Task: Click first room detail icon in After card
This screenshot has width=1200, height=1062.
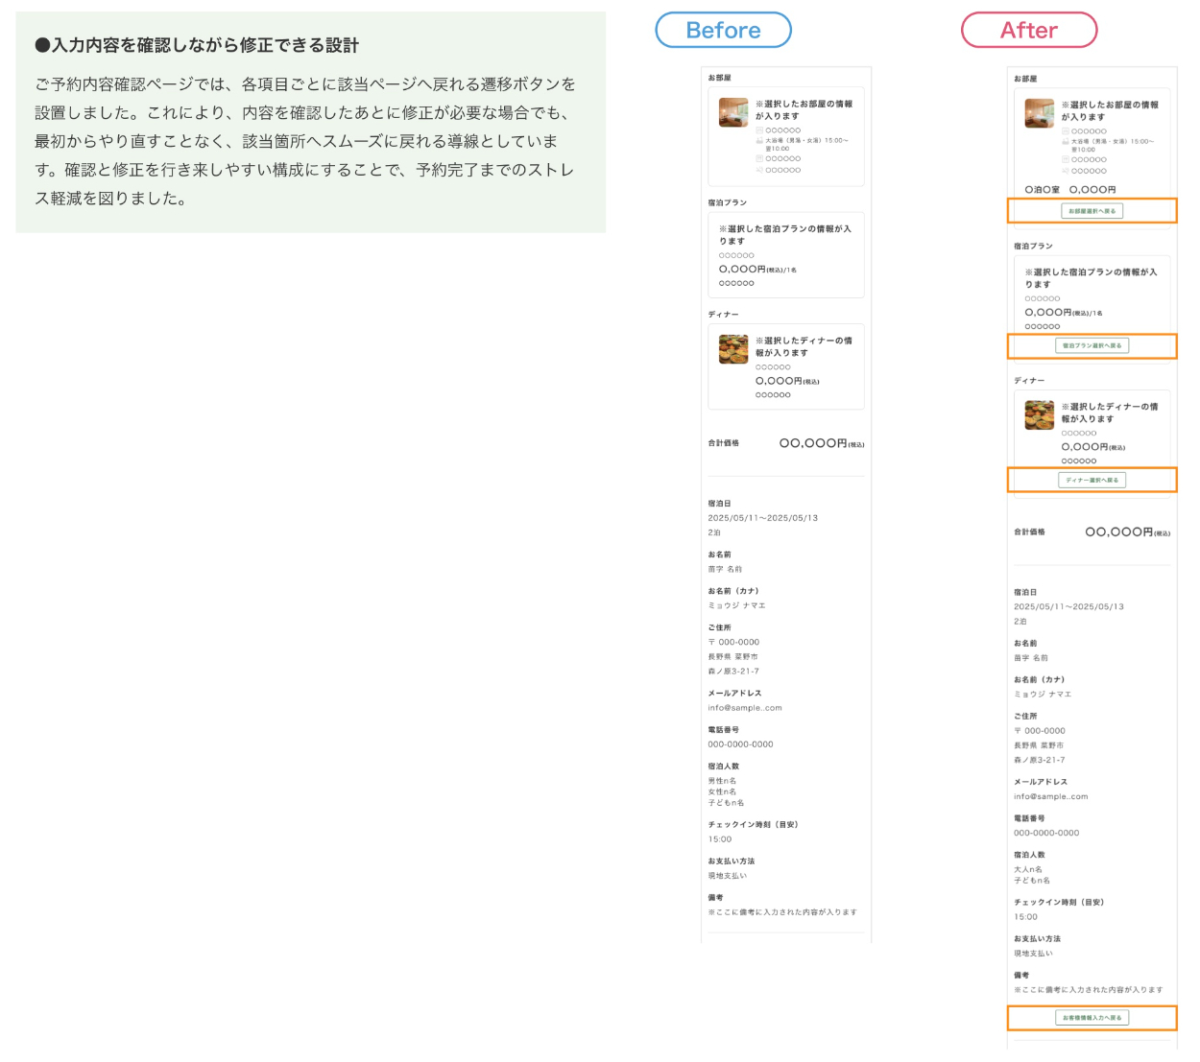Action: click(x=1066, y=131)
